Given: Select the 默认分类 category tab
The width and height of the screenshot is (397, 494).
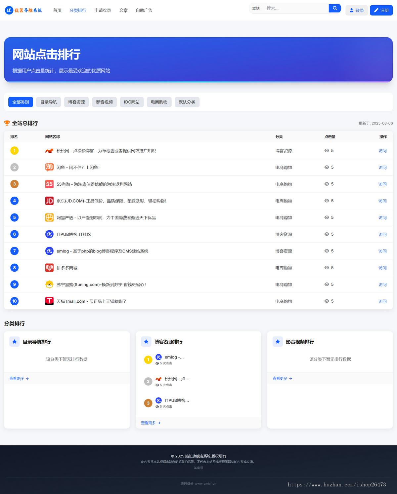Looking at the screenshot, I should pos(187,102).
